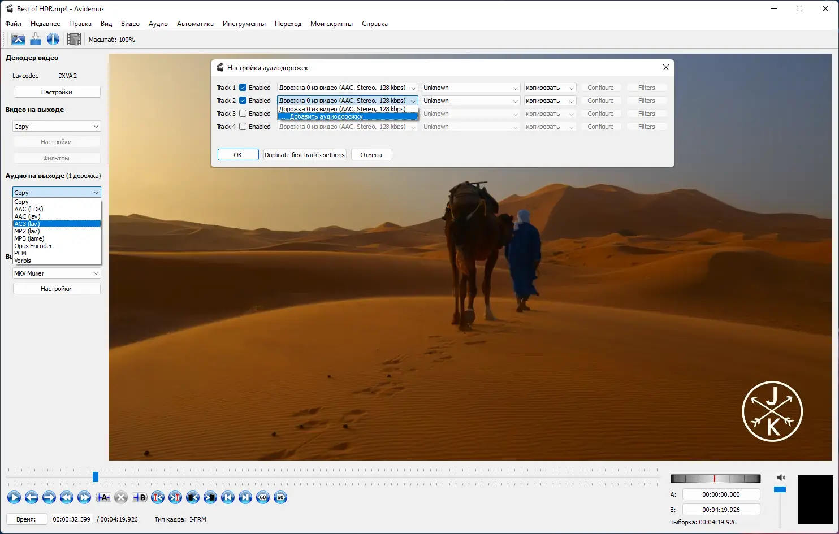Click the Отмена button in dialog
Viewport: 839px width, 534px height.
point(371,155)
